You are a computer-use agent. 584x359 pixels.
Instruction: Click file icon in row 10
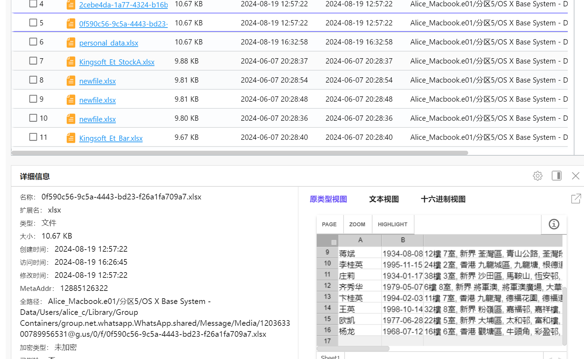pos(71,119)
